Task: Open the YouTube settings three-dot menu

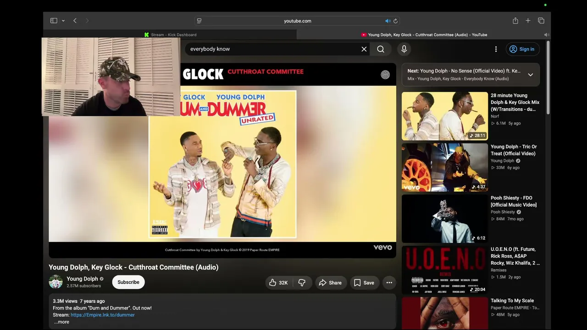Action: [496, 49]
